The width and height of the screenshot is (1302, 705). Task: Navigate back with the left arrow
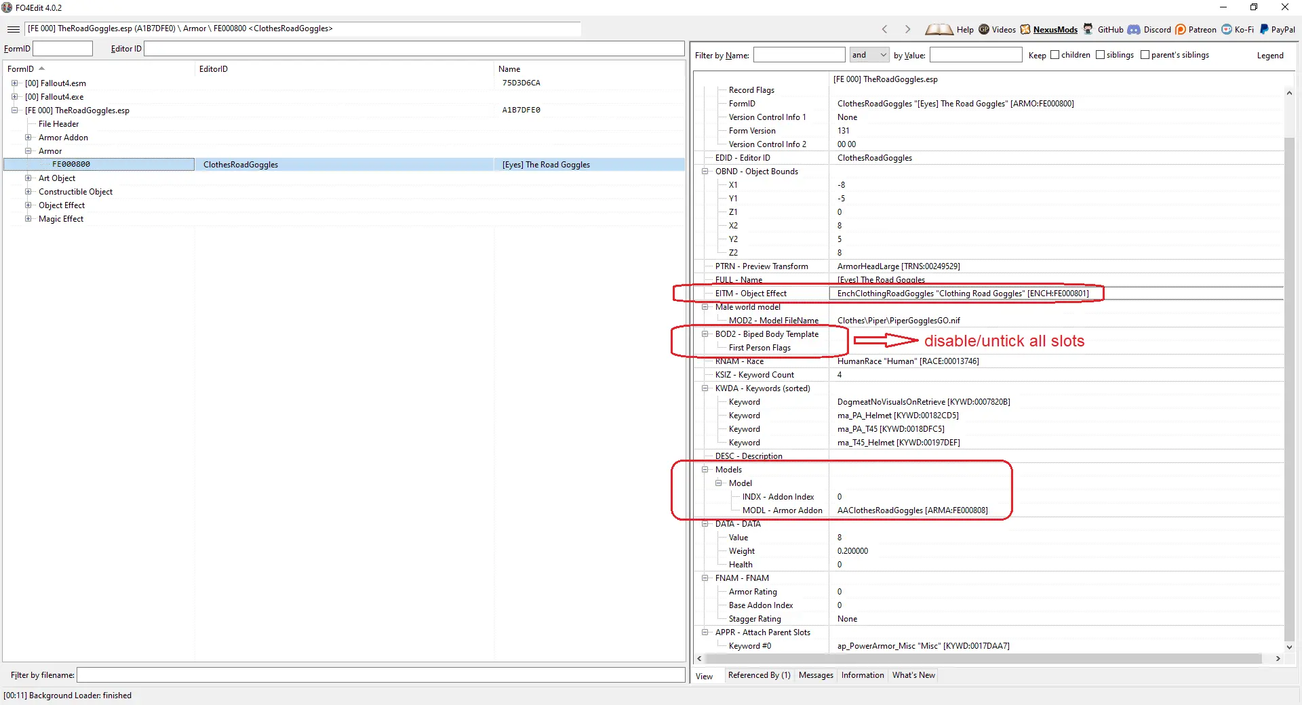(884, 29)
